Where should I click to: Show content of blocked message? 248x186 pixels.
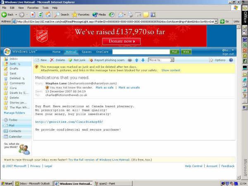171,70
